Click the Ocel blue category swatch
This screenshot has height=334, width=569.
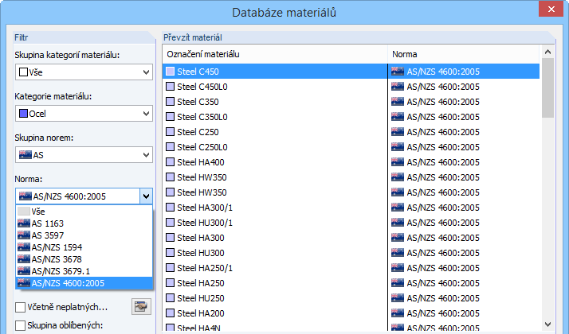(x=24, y=114)
